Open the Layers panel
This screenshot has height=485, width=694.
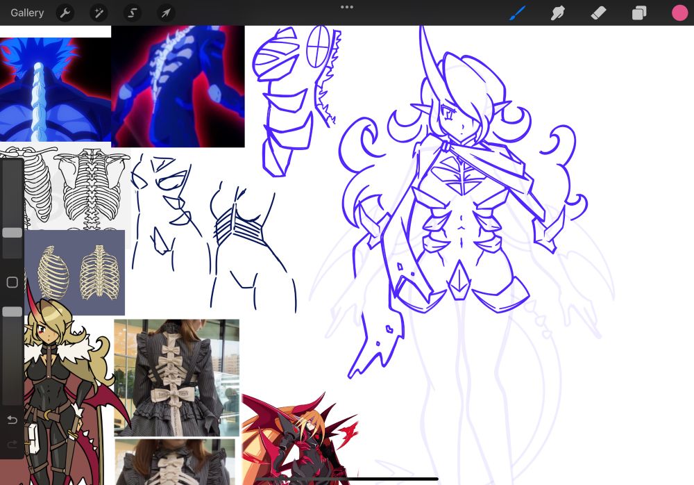[x=639, y=13]
